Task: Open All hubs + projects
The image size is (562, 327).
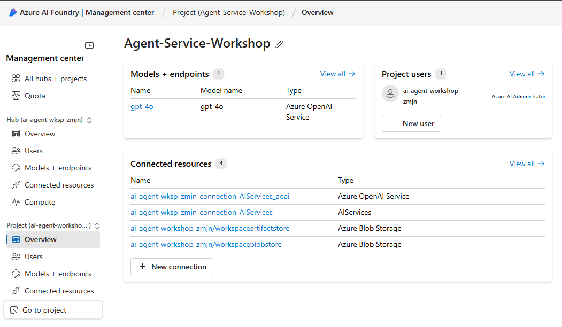Action: click(x=55, y=79)
